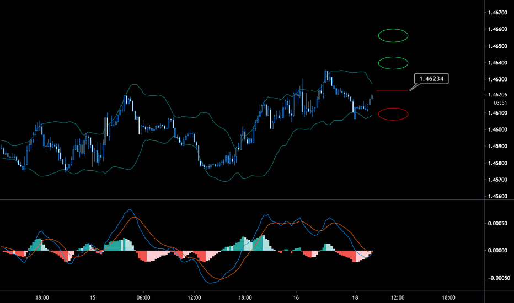This screenshot has height=303, width=514.
Task: Click the first 18:00 time axis label
Action: [42, 297]
